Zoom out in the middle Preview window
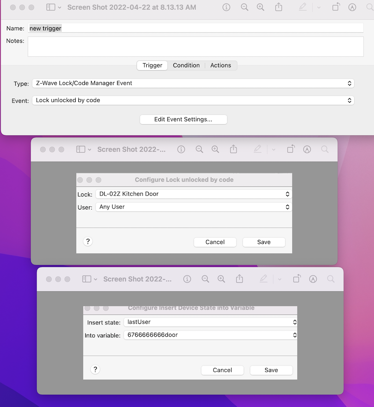This screenshot has width=374, height=407. pos(199,149)
